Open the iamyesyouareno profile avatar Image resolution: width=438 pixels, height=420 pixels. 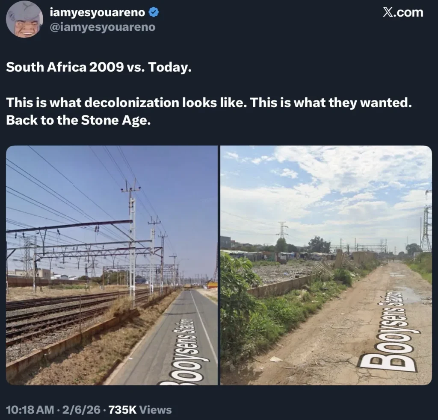24,19
